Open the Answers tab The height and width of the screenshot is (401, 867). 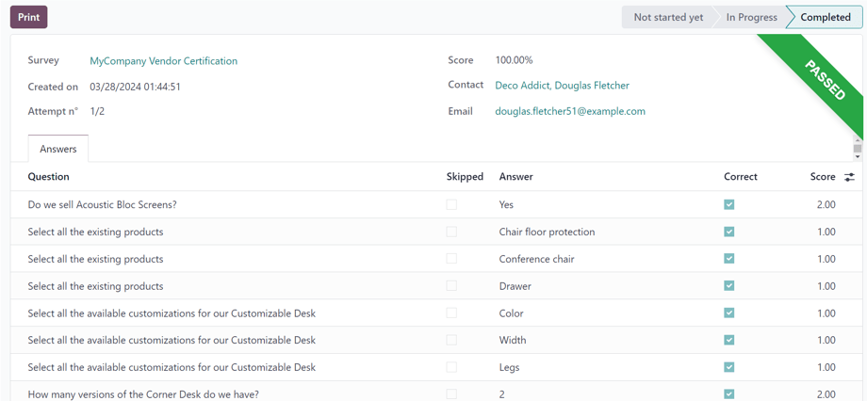pyautogui.click(x=58, y=149)
